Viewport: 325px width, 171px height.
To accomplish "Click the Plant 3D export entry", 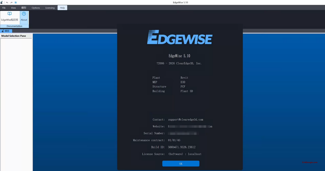I will coord(187,91).
